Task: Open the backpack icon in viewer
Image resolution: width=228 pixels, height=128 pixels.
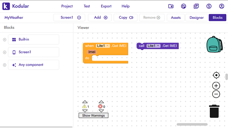Action: 214,44
